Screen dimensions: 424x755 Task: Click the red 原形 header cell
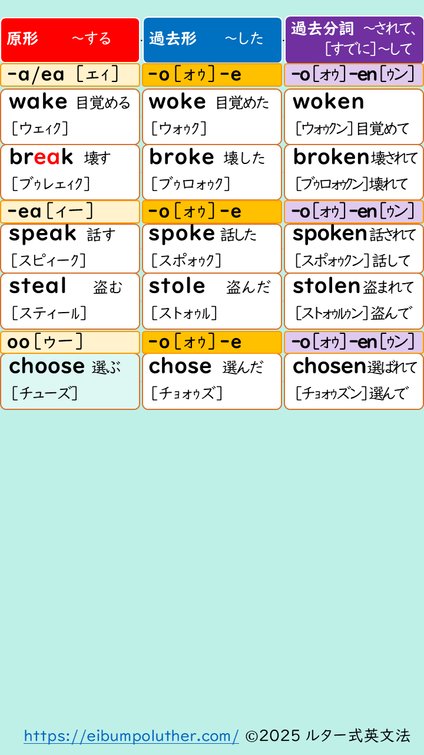point(70,40)
